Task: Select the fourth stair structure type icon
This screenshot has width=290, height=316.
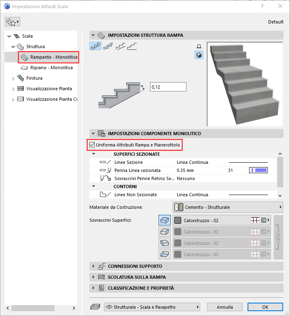Action: click(132, 46)
